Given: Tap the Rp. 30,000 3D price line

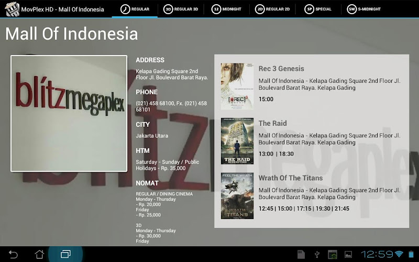Looking at the screenshot, I should tap(148, 236).
